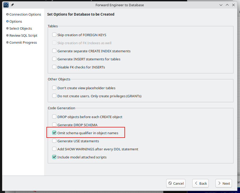Check Don't create view placeholder tables
This screenshot has width=240, height=193.
(54, 88)
